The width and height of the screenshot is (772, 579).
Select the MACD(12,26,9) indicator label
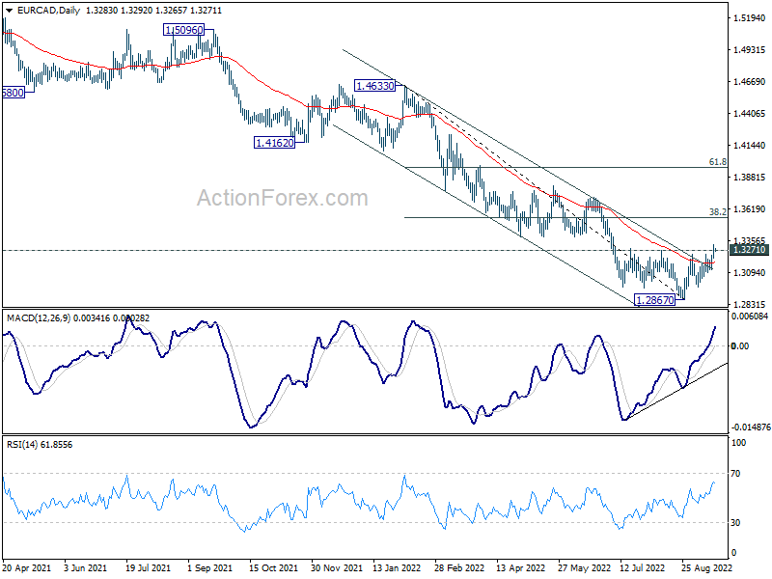click(39, 318)
